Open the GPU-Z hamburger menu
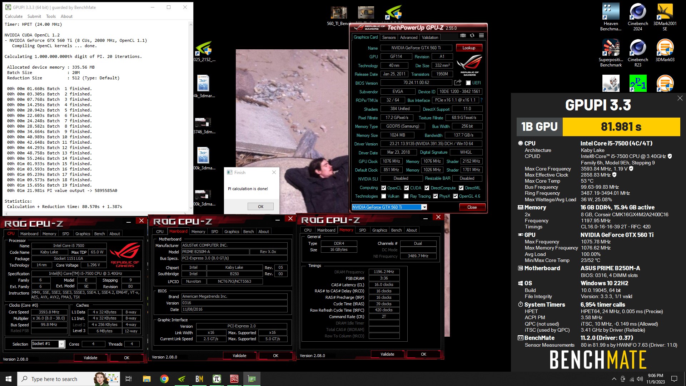This screenshot has width=686, height=386. point(481,36)
